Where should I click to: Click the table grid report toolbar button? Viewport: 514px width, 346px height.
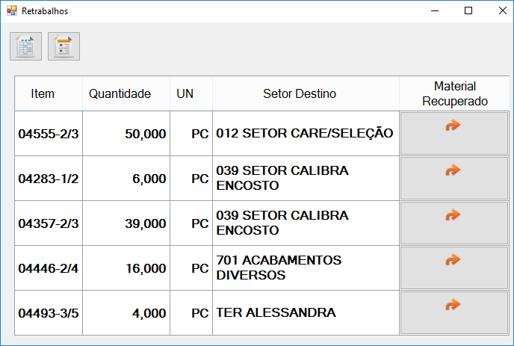[x=25, y=46]
